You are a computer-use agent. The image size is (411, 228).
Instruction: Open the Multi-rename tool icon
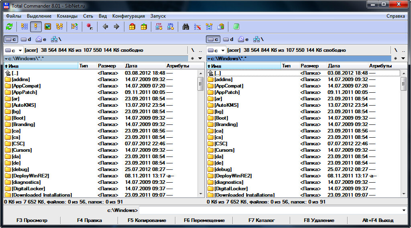197,27
